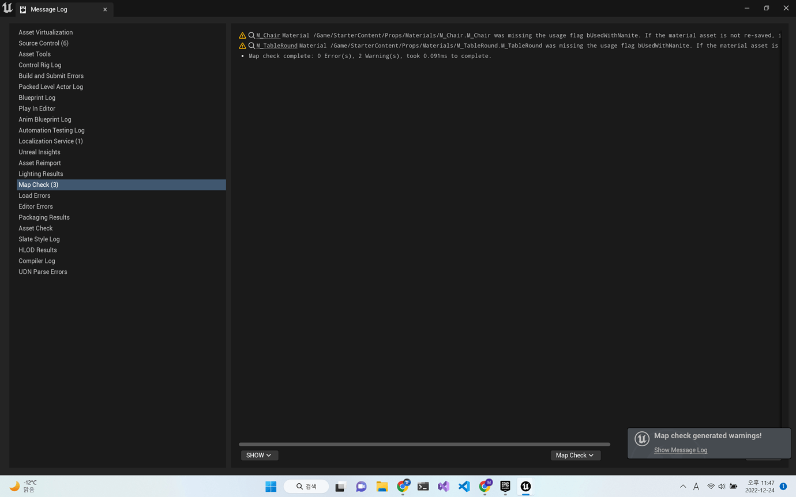Click the Windows Start button
This screenshot has height=497, width=796.
pyautogui.click(x=270, y=486)
